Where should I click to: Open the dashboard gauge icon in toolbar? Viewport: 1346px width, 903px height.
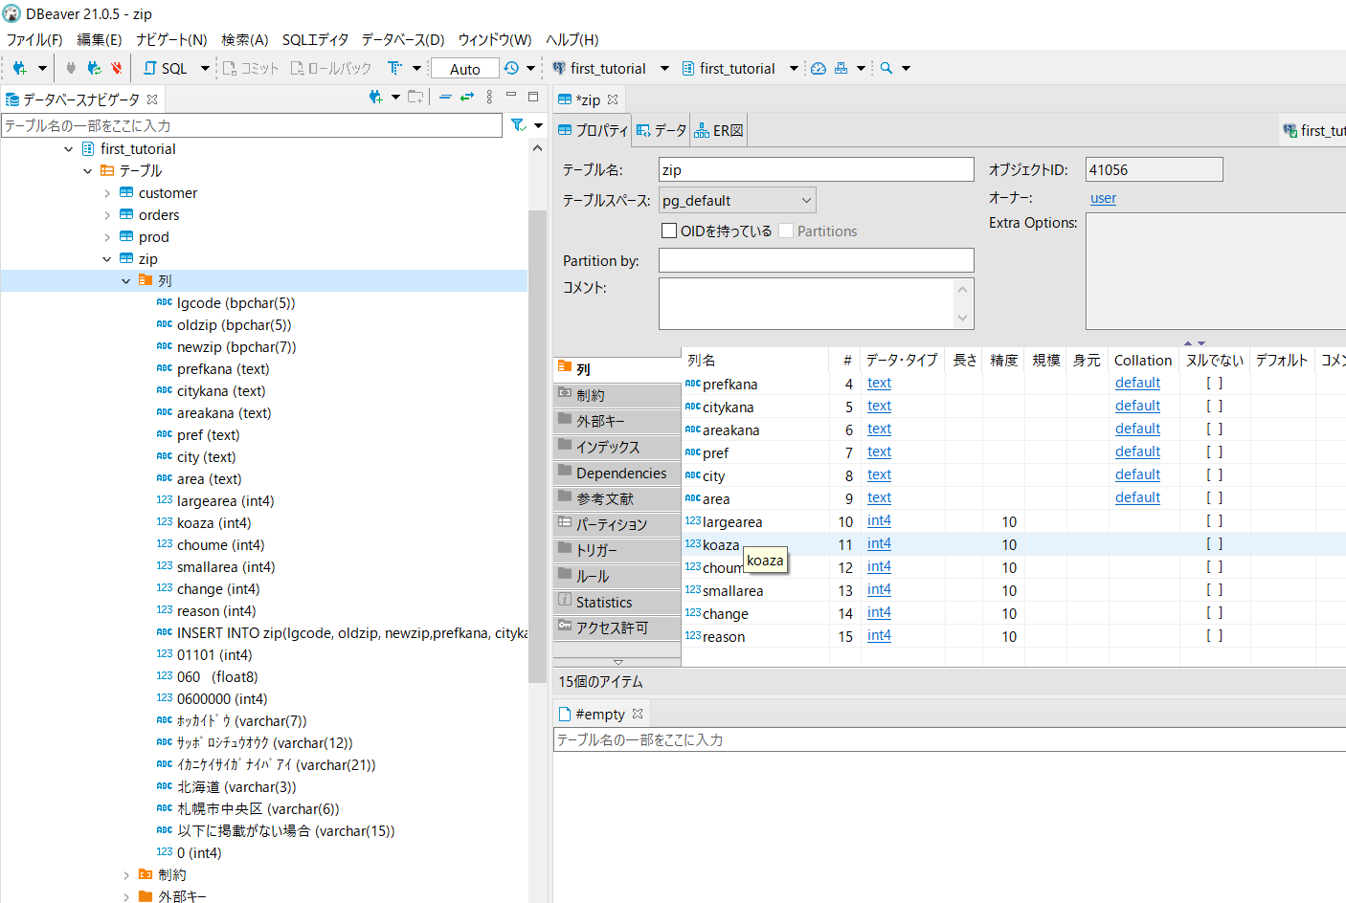tap(819, 68)
